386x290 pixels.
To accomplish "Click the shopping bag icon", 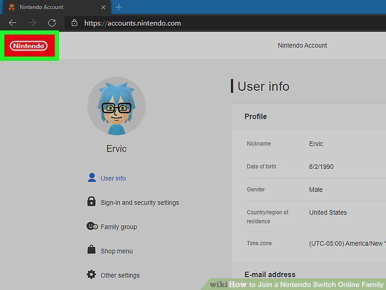I will (x=91, y=249).
